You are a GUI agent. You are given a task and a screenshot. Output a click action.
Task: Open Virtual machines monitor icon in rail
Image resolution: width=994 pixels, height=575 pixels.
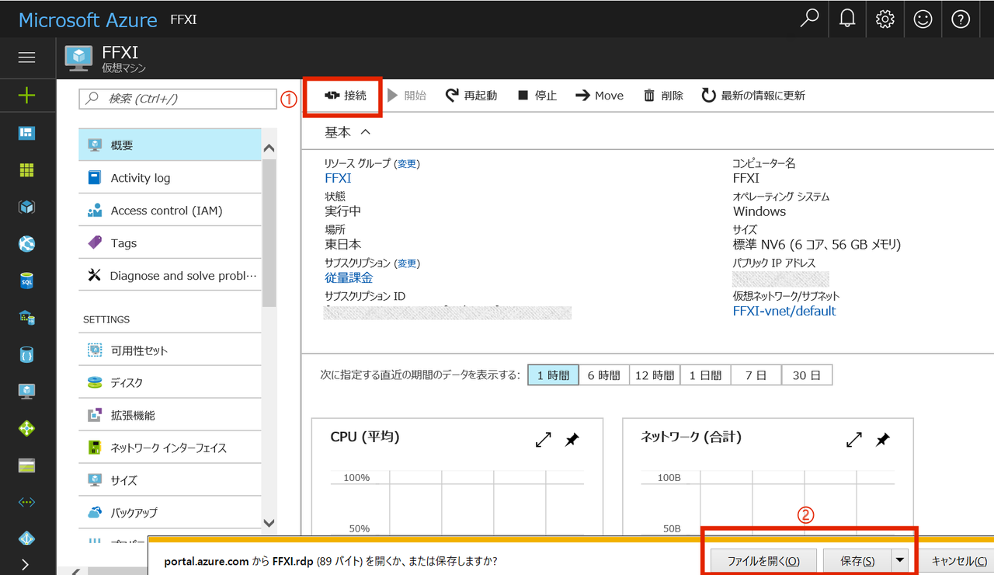point(27,392)
